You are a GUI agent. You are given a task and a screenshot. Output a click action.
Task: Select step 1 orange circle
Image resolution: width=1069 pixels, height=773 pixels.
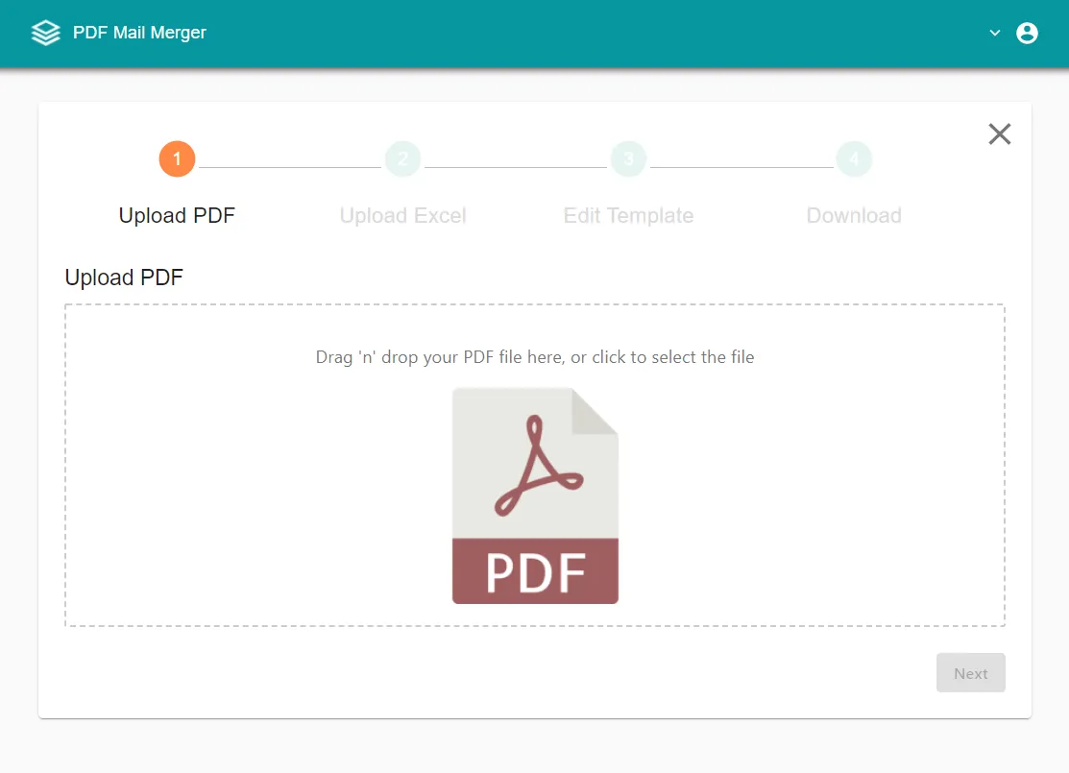pos(178,158)
